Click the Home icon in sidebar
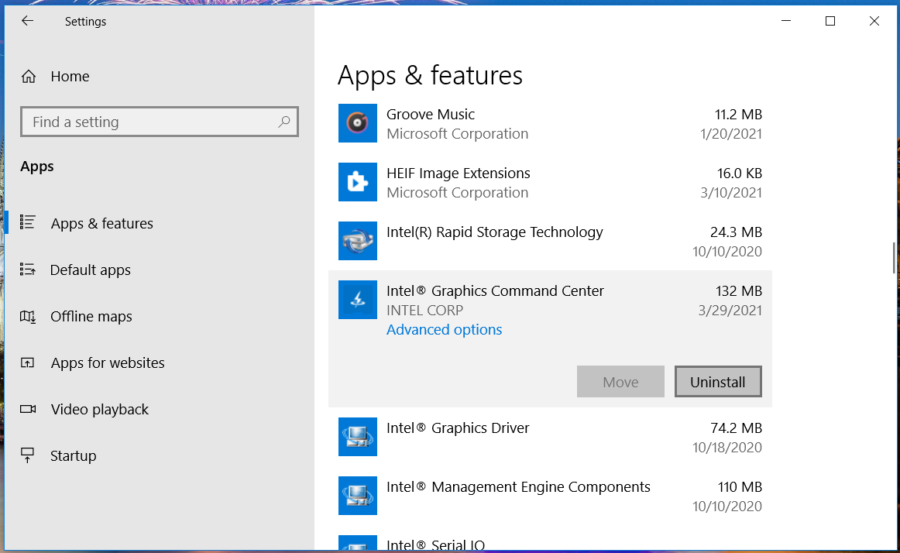The image size is (900, 553). pos(28,77)
